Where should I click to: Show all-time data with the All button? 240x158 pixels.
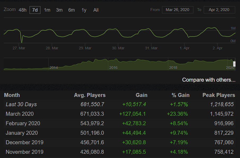tap(96, 10)
